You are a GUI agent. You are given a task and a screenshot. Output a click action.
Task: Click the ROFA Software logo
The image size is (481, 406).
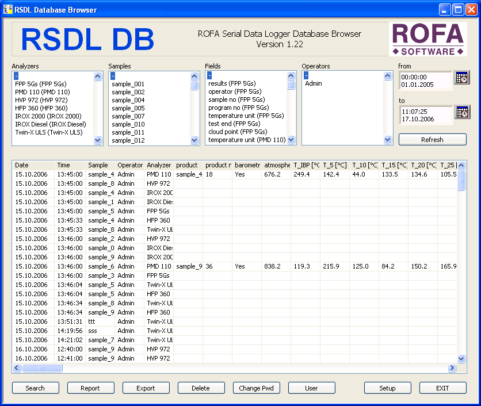click(x=428, y=39)
